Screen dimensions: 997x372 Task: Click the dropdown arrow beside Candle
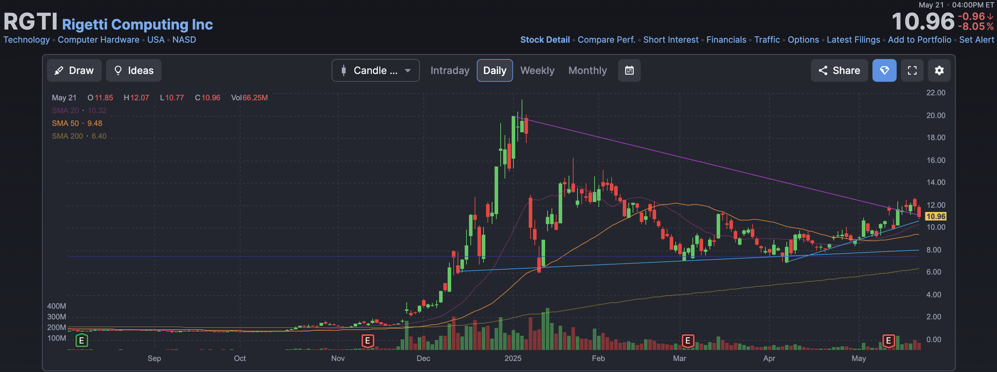[x=407, y=71]
